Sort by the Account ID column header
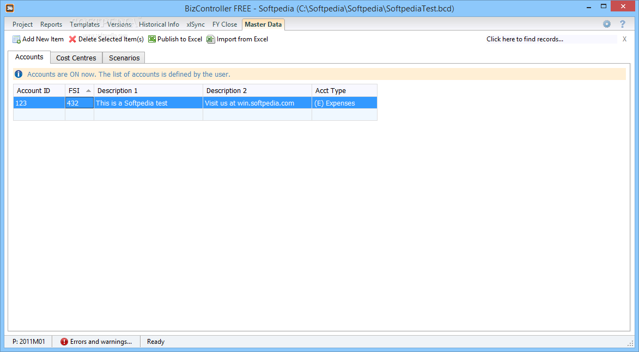 39,90
